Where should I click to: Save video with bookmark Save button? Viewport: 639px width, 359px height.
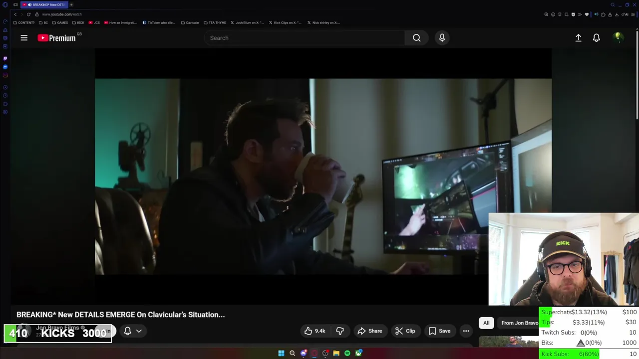pos(439,331)
